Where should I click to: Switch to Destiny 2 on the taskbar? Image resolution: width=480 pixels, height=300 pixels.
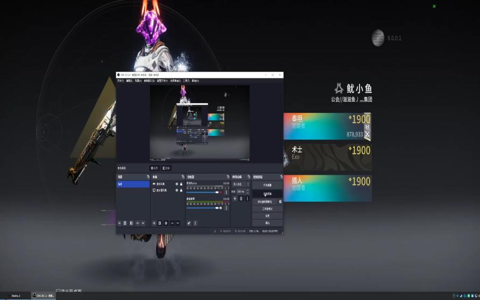point(16,296)
